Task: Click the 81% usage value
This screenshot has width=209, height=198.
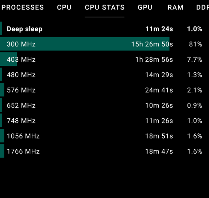Action: (196, 44)
